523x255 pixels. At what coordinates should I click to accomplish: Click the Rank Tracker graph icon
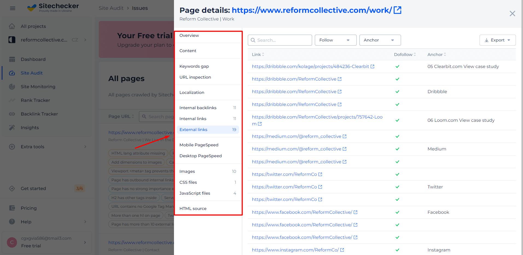click(x=12, y=100)
